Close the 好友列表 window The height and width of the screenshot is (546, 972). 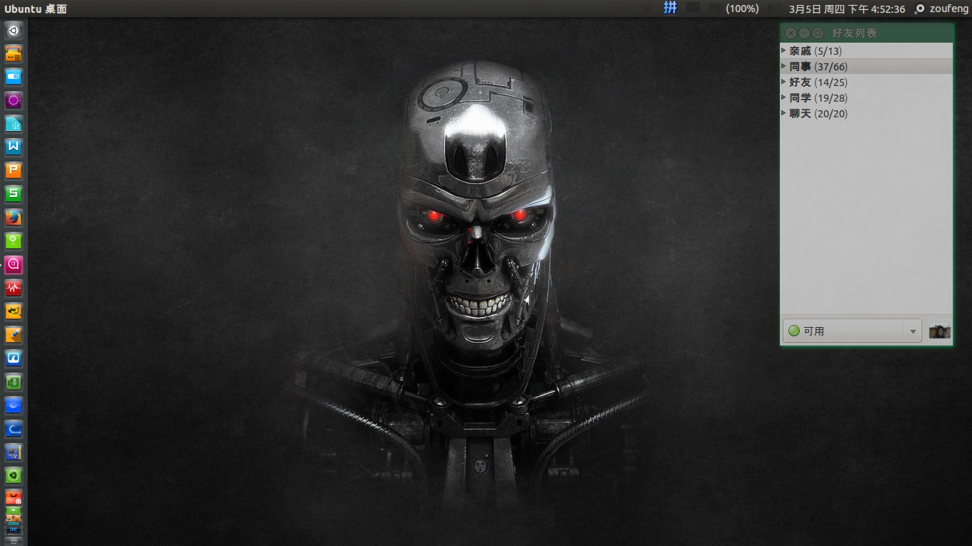pyautogui.click(x=791, y=33)
